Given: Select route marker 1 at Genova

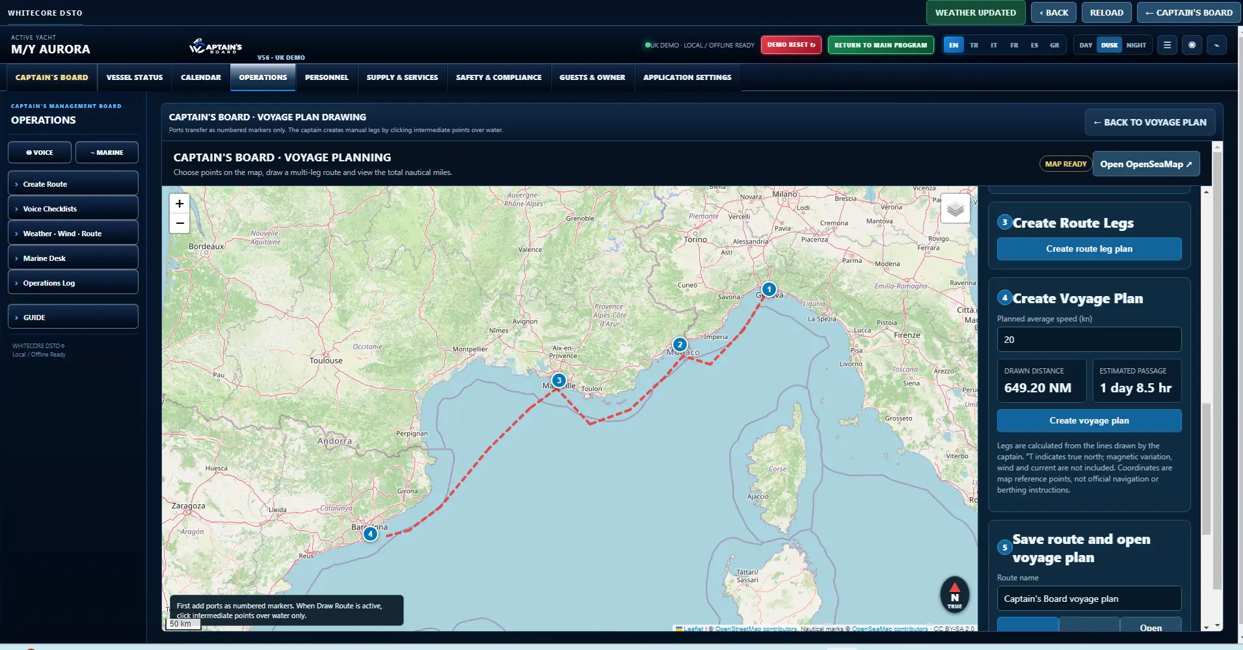Looking at the screenshot, I should (769, 289).
